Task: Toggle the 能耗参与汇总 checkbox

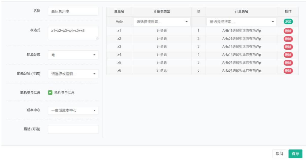Action: point(50,93)
